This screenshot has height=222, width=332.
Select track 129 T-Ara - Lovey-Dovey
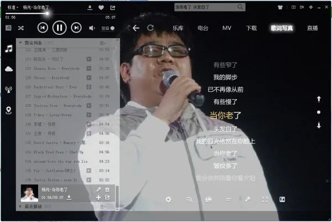[67, 115]
